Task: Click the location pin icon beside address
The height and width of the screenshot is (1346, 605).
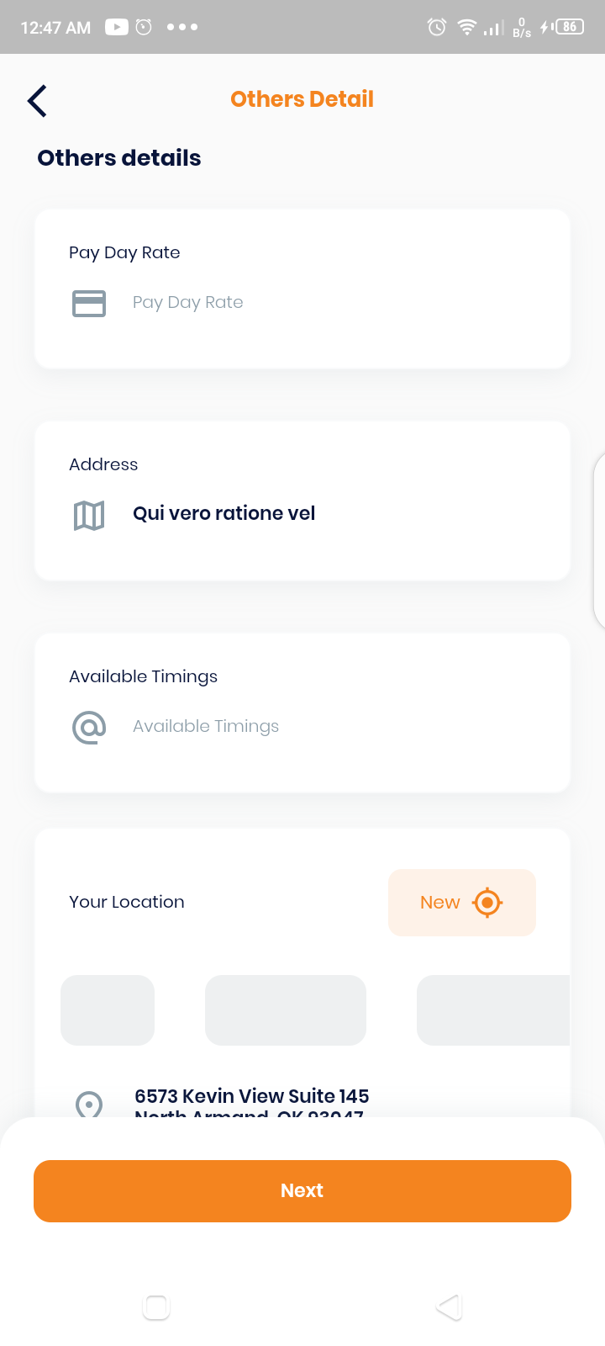Action: (x=89, y=1104)
